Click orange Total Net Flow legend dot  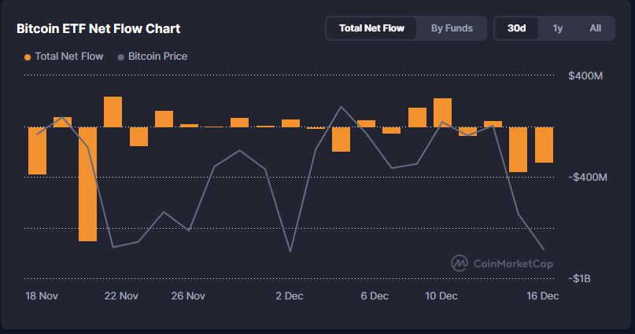[x=28, y=57]
